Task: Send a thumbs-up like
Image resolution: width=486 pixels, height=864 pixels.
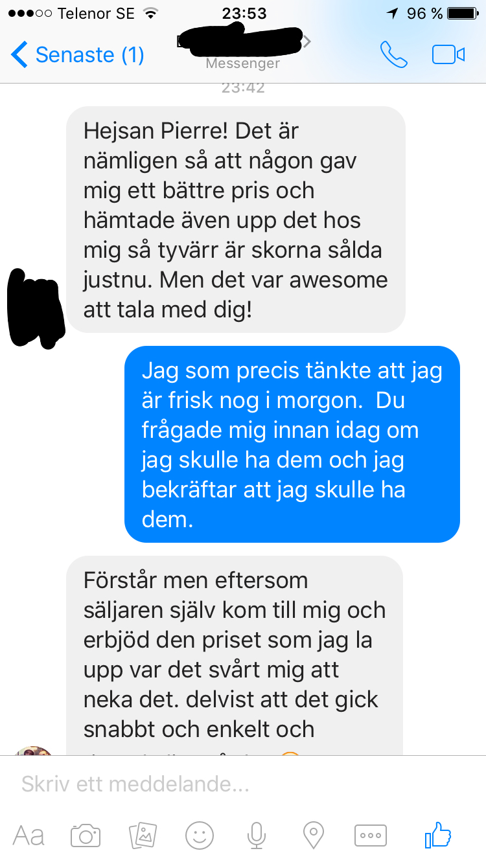Action: [437, 834]
